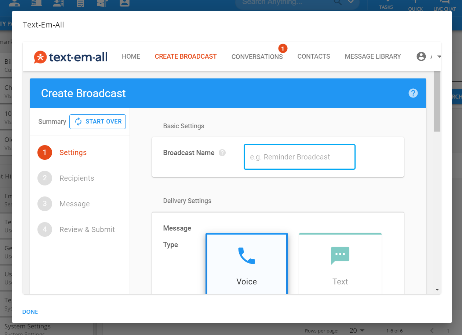Expand the search options chevron in background
The image size is (462, 335).
[x=350, y=2]
